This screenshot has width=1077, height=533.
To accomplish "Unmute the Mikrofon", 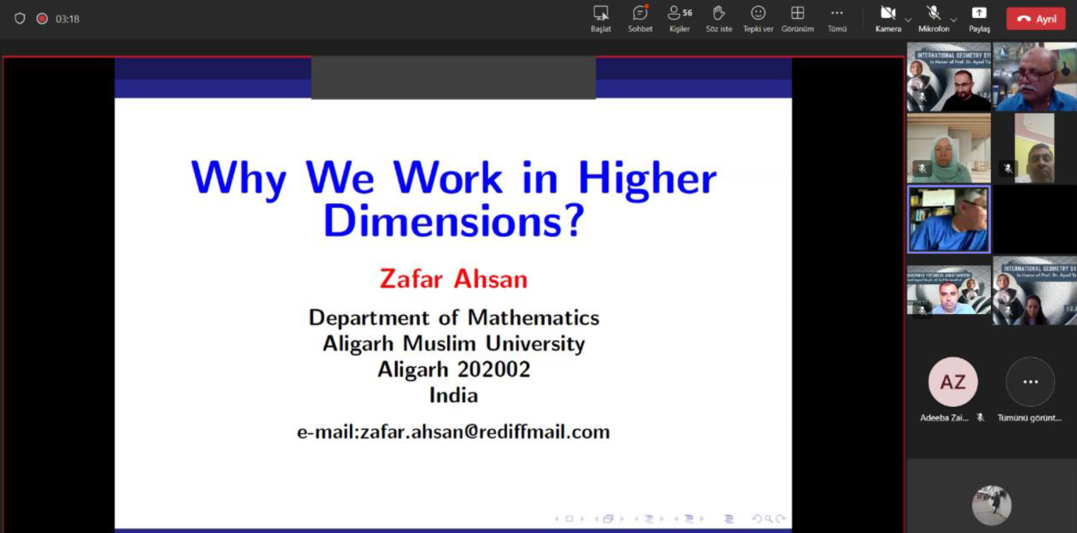I will coord(934,18).
